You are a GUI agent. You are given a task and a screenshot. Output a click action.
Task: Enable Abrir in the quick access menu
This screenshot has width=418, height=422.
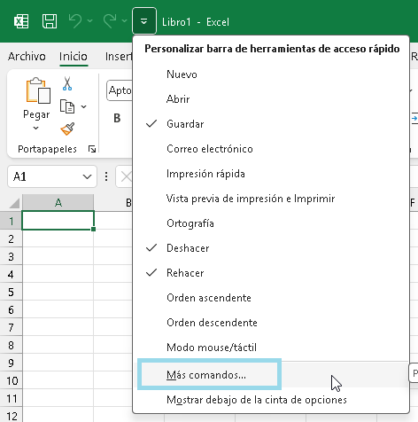coord(271,99)
